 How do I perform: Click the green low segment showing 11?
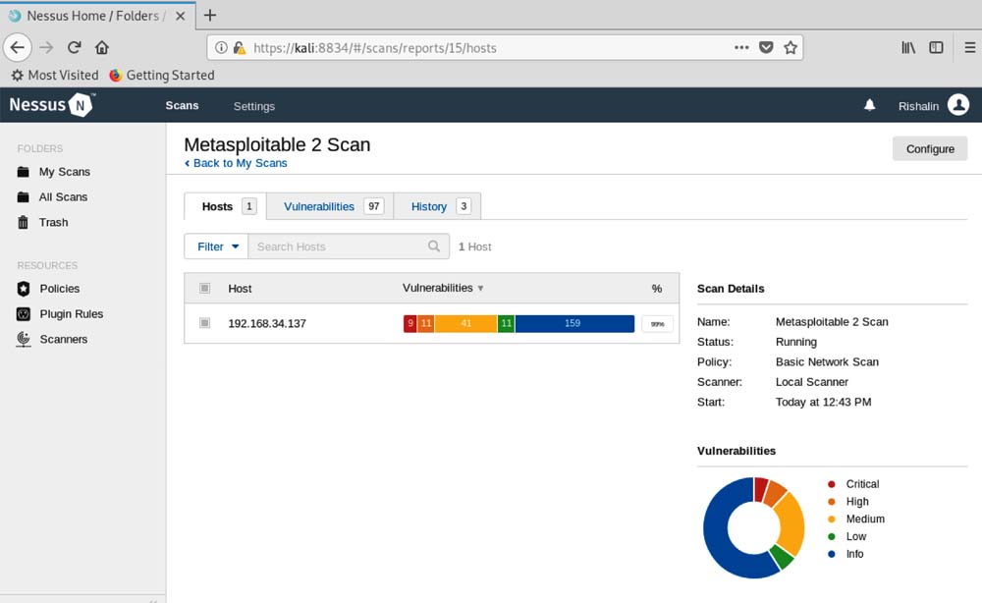pyautogui.click(x=506, y=324)
